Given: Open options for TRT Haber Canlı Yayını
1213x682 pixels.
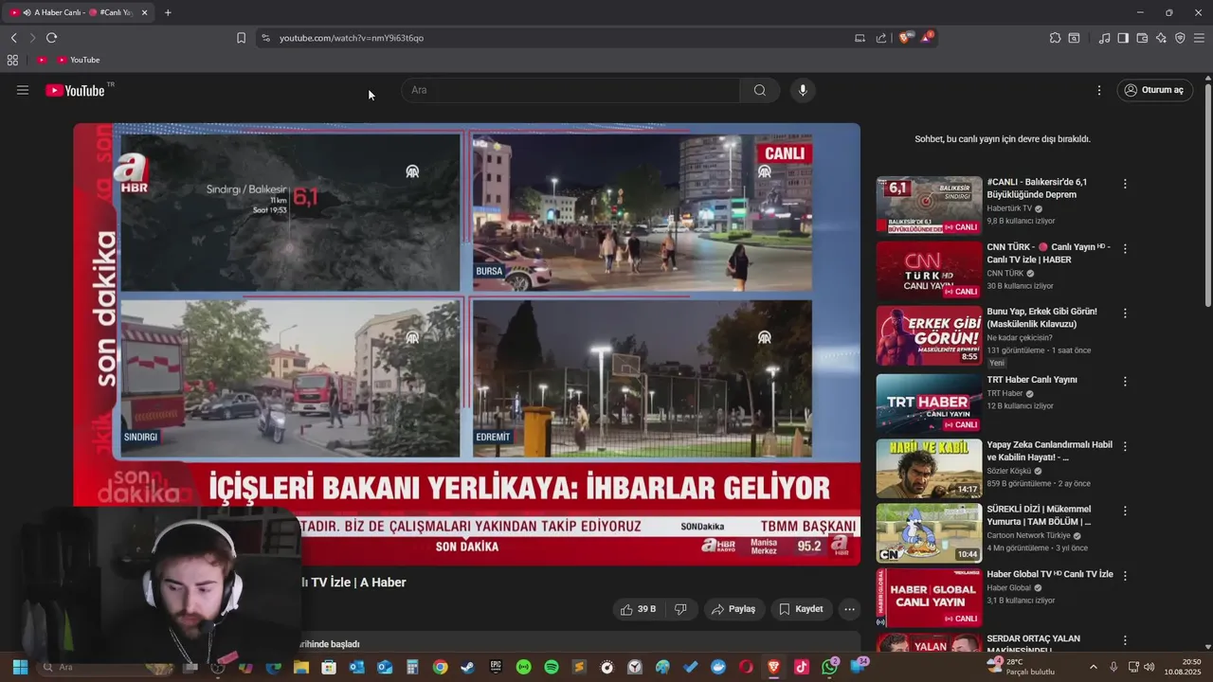Looking at the screenshot, I should 1125,381.
